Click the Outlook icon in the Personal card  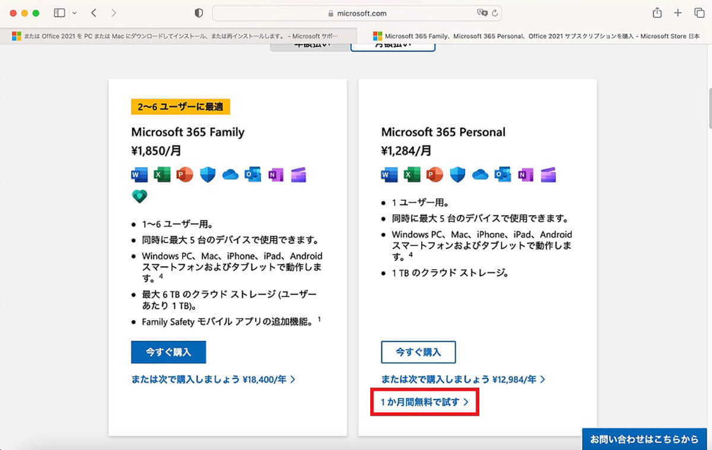pos(503,174)
